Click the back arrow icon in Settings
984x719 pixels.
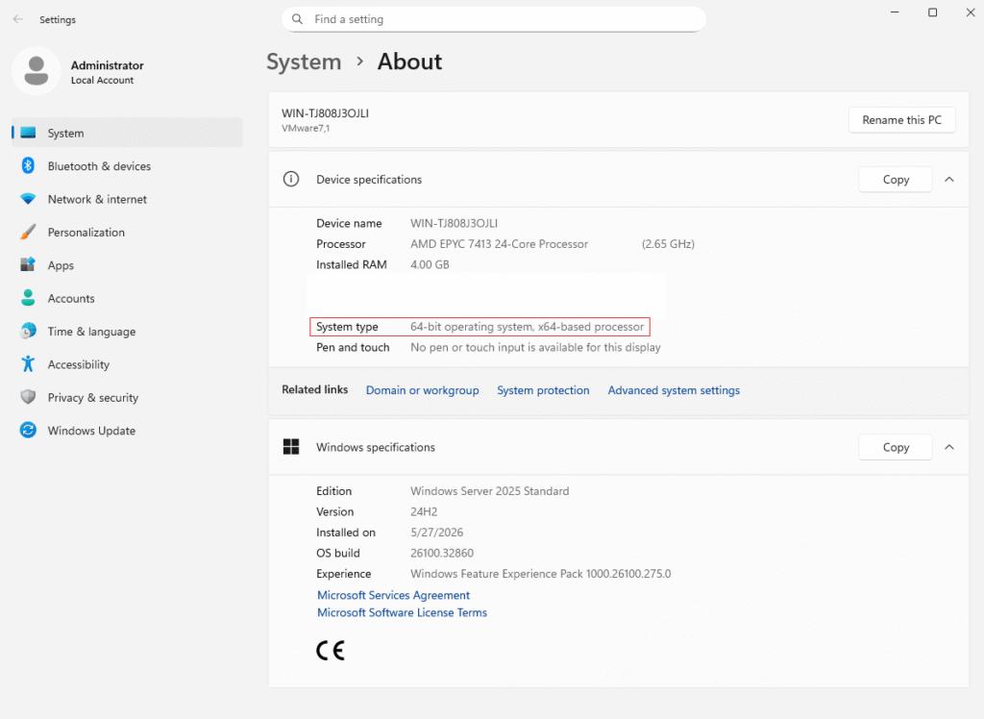(17, 19)
